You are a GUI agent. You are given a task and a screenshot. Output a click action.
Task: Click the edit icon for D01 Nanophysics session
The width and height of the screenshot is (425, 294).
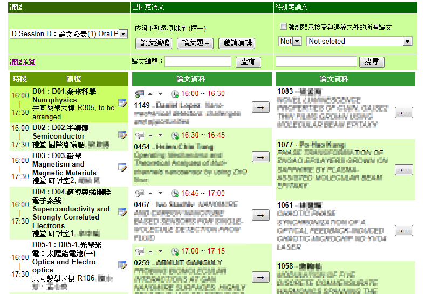(x=122, y=104)
